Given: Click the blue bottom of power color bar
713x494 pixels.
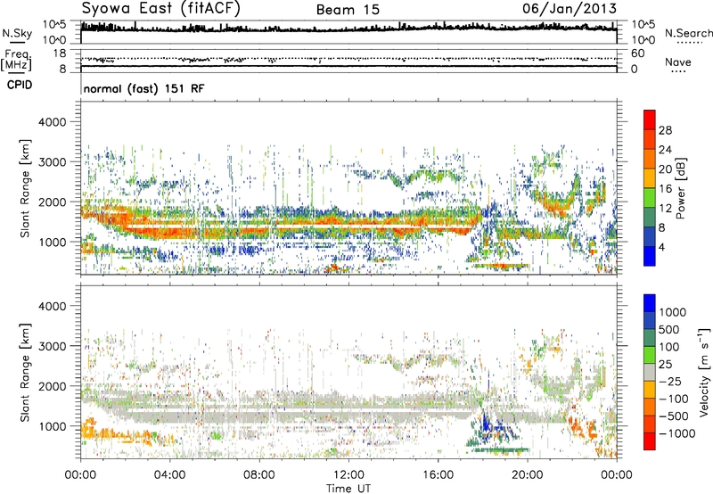Looking at the screenshot, I should [650, 257].
